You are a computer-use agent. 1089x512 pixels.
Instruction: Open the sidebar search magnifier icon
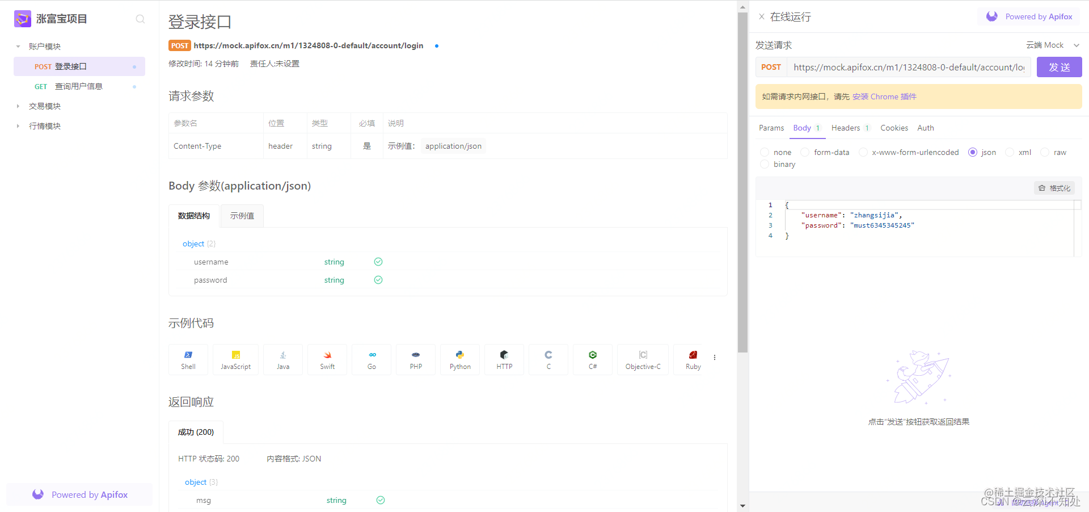pos(140,19)
